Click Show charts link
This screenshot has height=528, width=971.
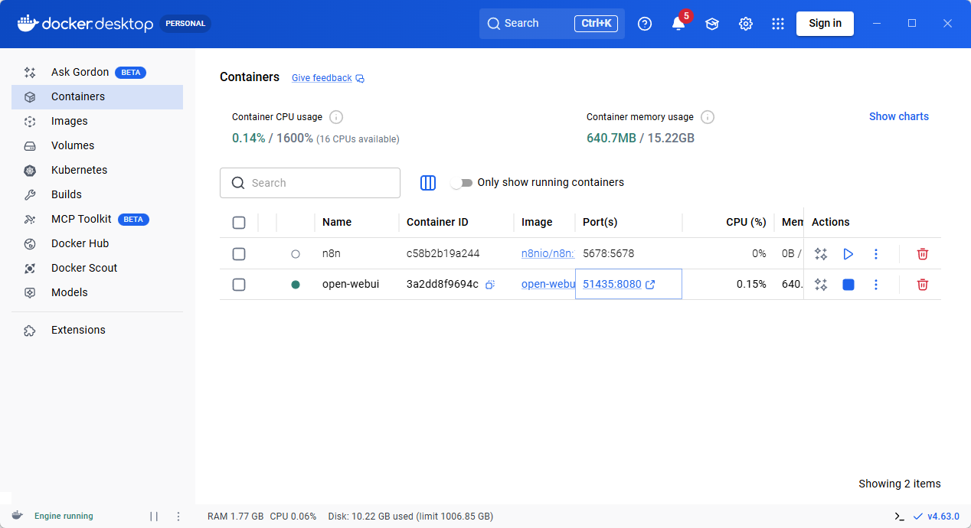coord(899,117)
